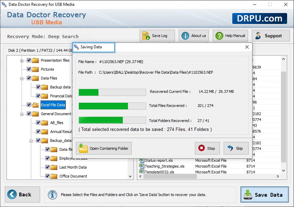
Task: Click the Pictures folder icon
Action: 35,69
